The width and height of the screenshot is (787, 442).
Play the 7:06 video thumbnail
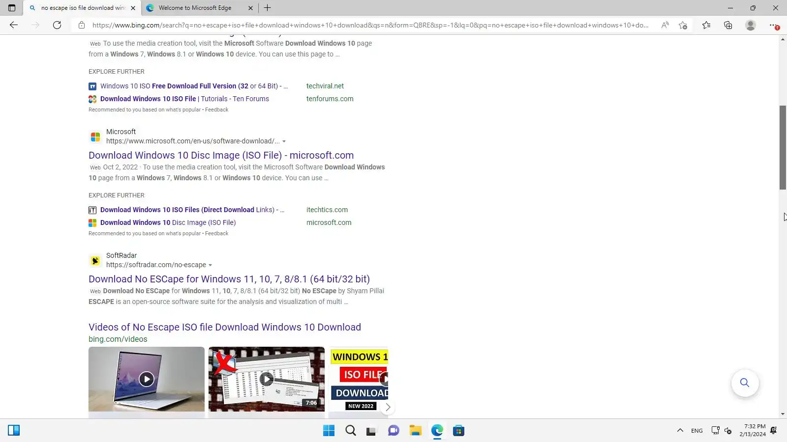(267, 379)
